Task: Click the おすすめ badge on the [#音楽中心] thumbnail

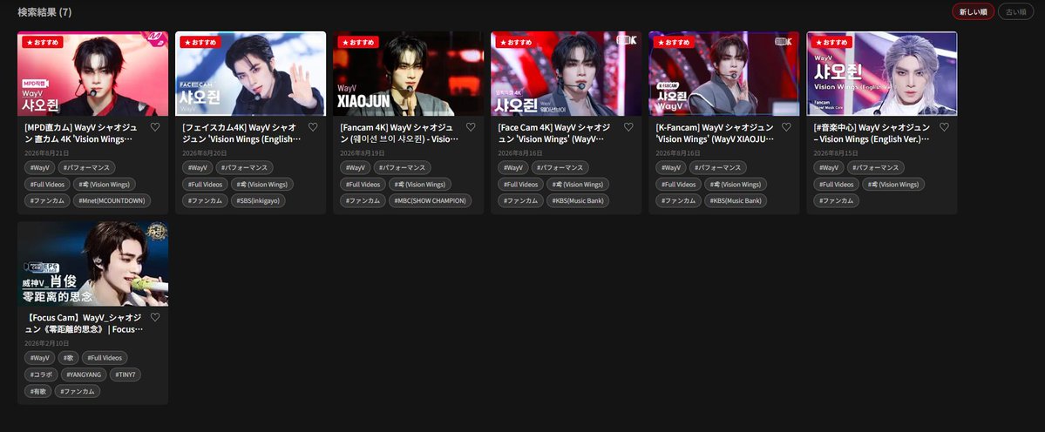Action: (x=831, y=42)
